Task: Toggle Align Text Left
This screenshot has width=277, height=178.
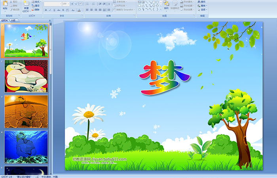Action: pos(87,10)
